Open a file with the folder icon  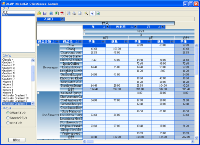pyautogui.click(x=39, y=13)
